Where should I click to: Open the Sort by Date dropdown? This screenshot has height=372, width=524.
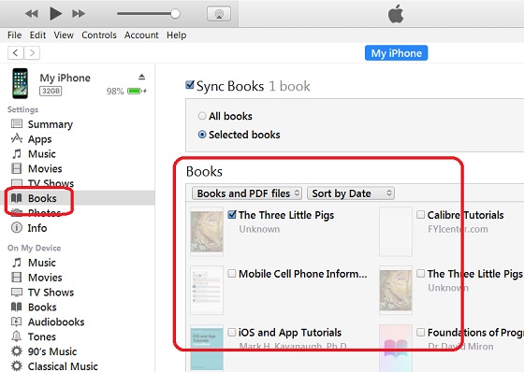[x=351, y=193]
